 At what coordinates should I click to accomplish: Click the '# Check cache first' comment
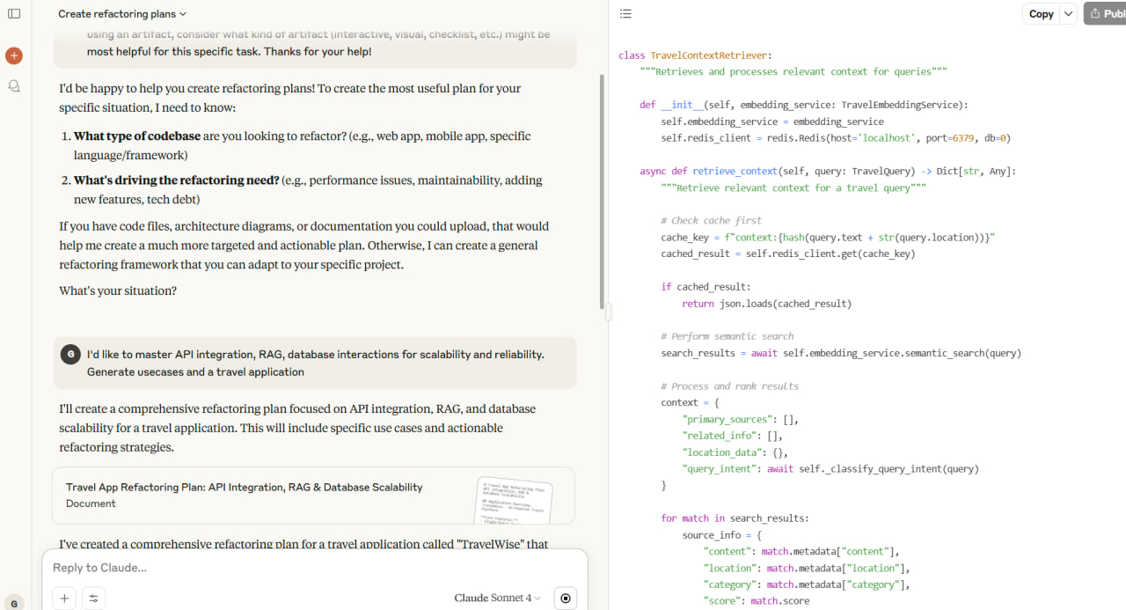(x=712, y=221)
